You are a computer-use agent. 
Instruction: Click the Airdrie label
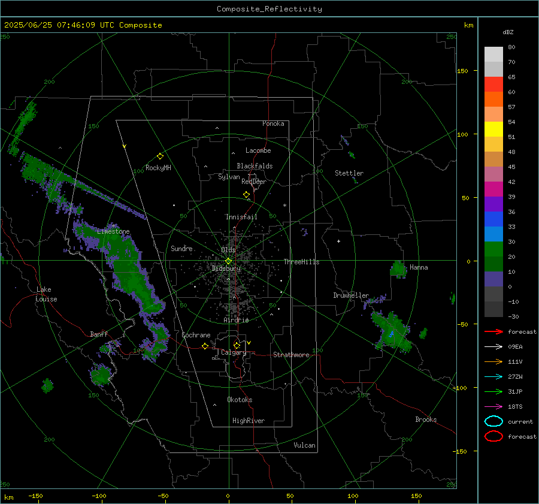[236, 320]
